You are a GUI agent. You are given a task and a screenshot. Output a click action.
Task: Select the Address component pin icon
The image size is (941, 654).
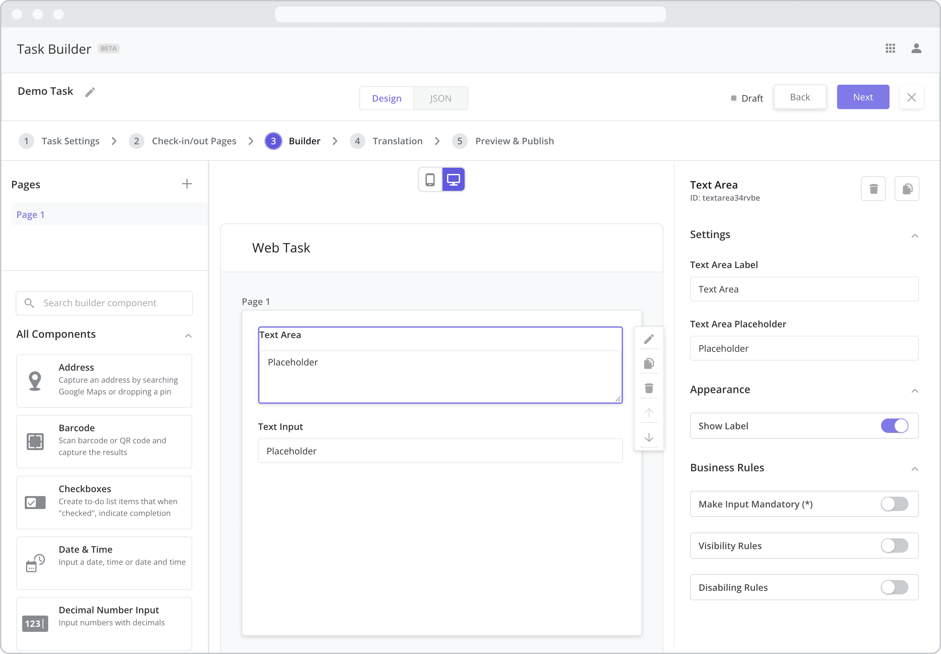35,381
